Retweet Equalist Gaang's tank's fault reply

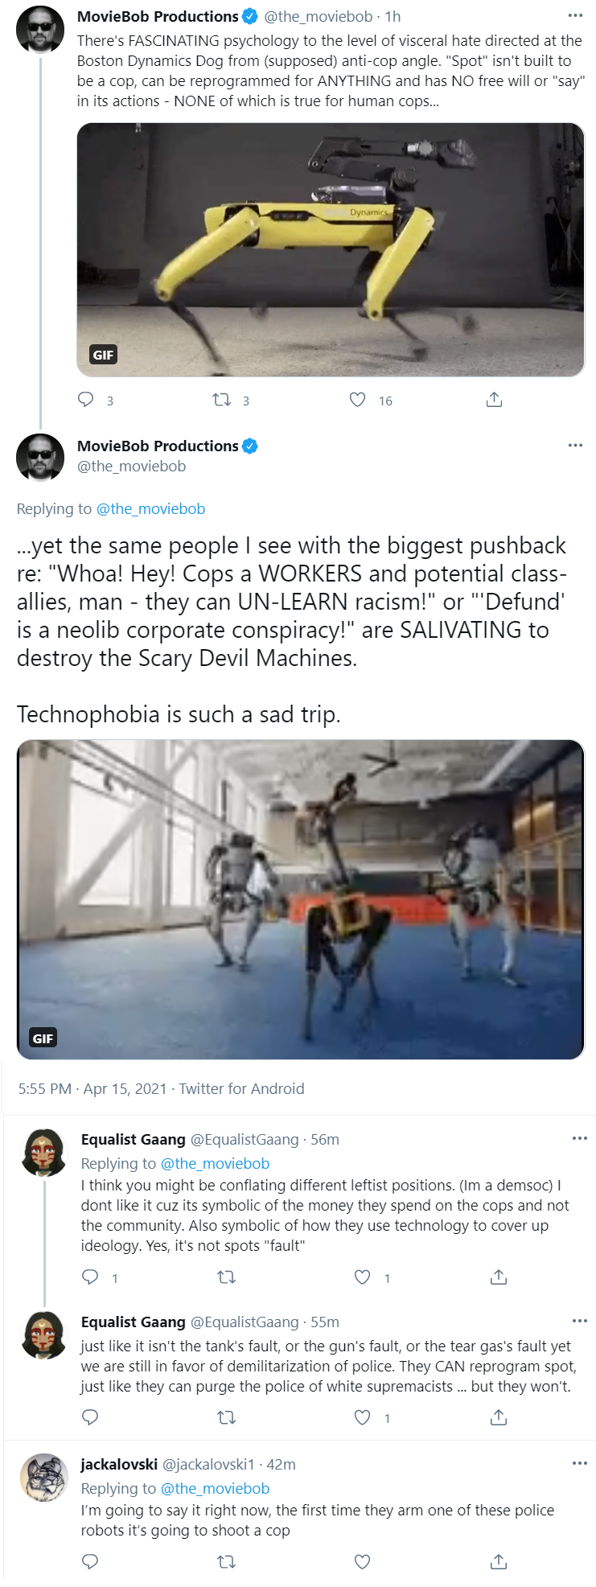click(x=227, y=1417)
